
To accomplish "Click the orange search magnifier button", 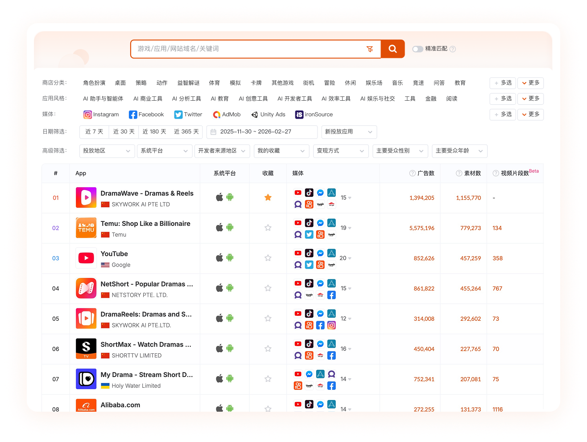I will 393,49.
